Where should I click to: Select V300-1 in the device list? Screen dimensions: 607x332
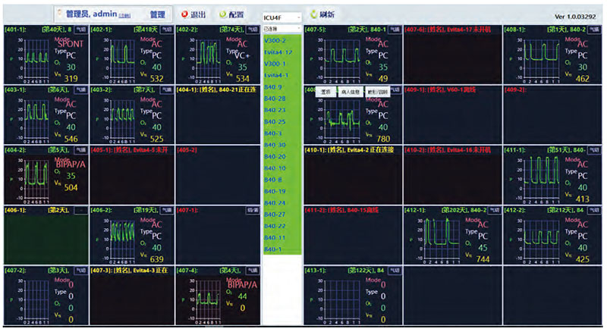[275, 64]
